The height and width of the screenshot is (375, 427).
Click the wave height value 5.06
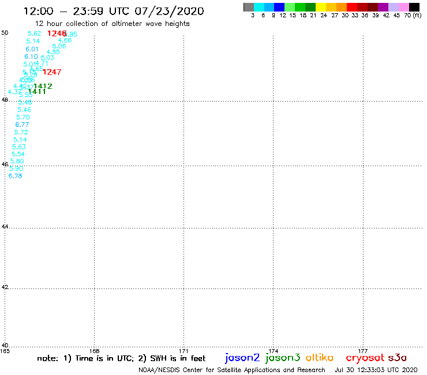[x=59, y=46]
